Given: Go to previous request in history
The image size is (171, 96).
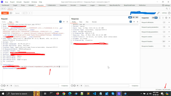Looking at the screenshot, I should point(24,13).
